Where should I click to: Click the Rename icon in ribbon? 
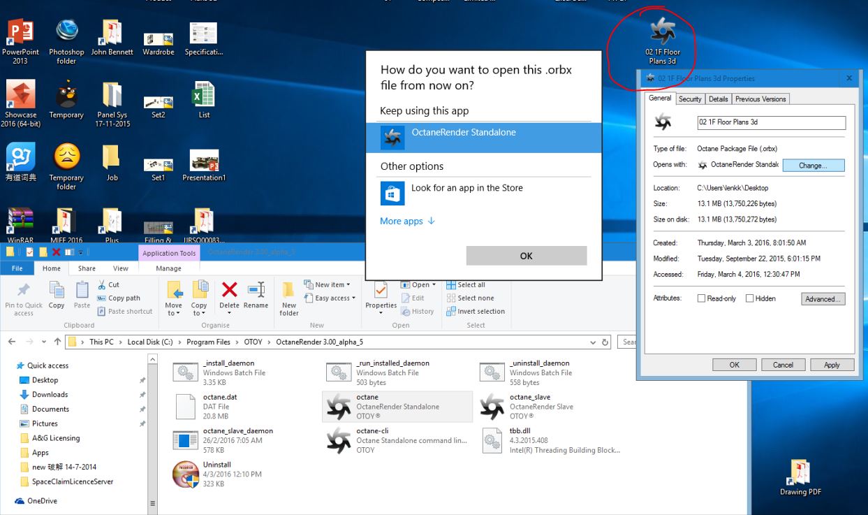(x=256, y=295)
